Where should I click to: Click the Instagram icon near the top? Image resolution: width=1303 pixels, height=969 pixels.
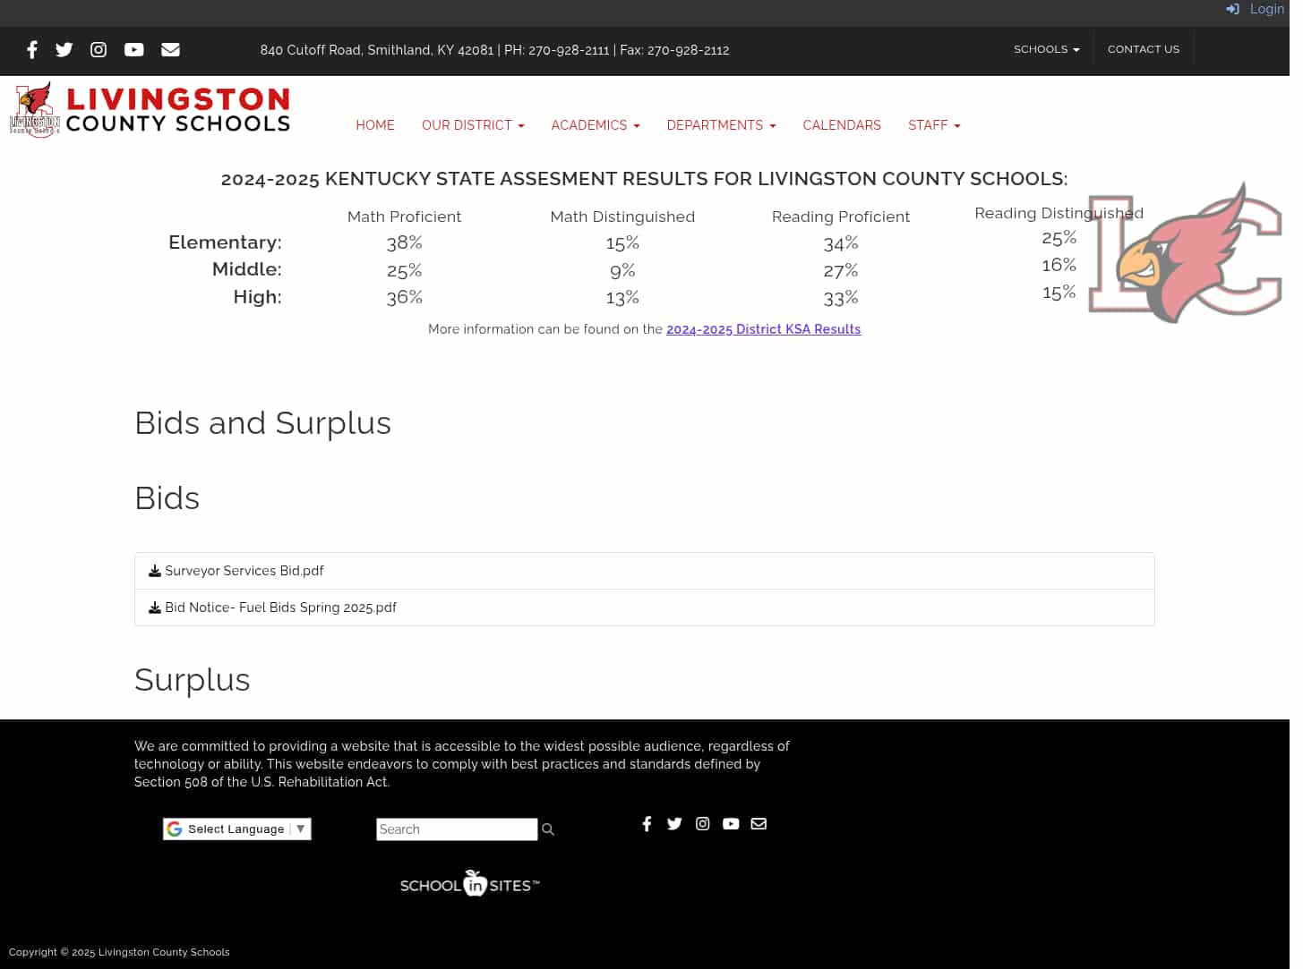[x=99, y=50]
